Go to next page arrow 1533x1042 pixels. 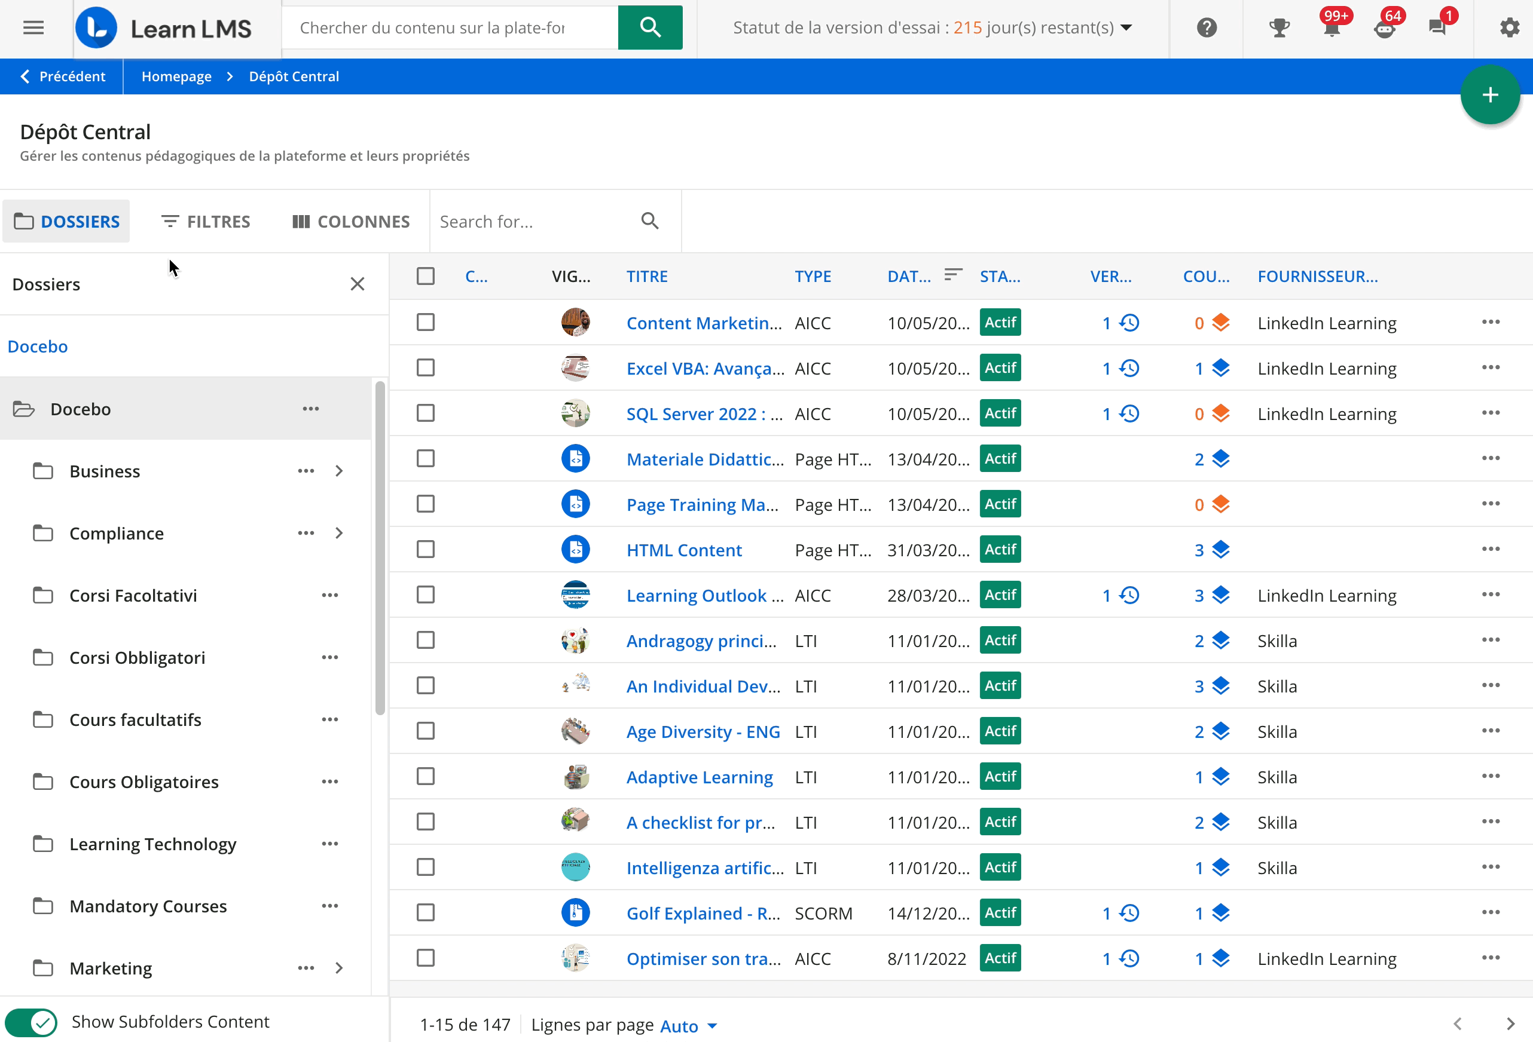coord(1510,1024)
